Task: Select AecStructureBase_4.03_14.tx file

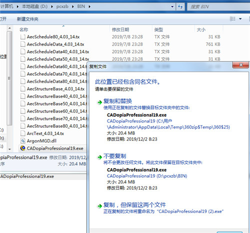Action: tap(55, 89)
